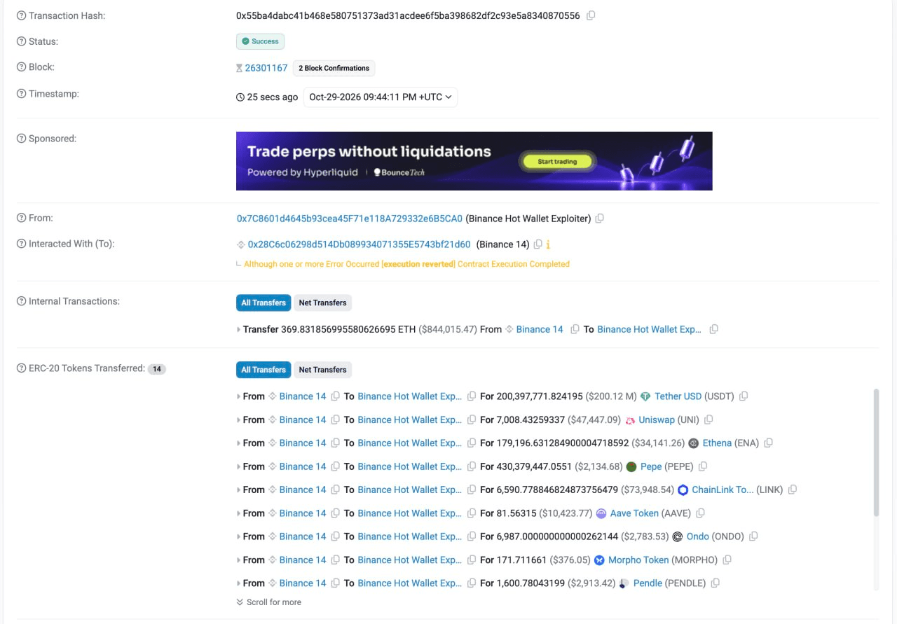This screenshot has height=624, width=897.
Task: Click 'Scroll for more' below the token list
Action: point(268,602)
